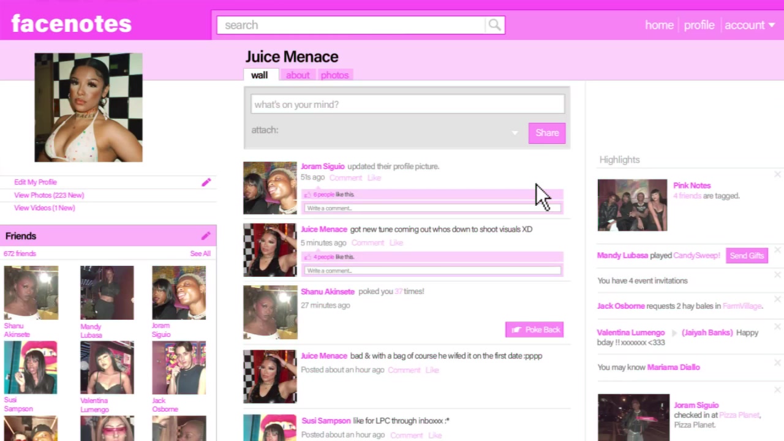The image size is (784, 441).
Task: Open Mandy Lubasa's friend thumbnail
Action: [107, 293]
